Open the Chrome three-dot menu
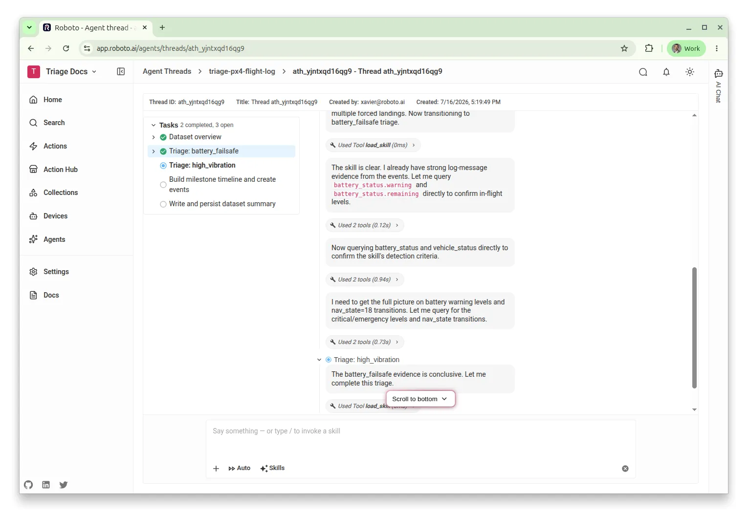749x515 pixels. (x=717, y=48)
